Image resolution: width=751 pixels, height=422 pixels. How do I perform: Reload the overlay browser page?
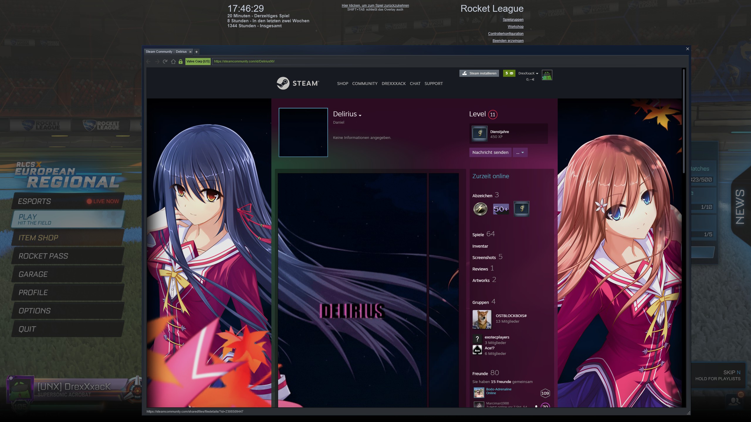coord(165,62)
